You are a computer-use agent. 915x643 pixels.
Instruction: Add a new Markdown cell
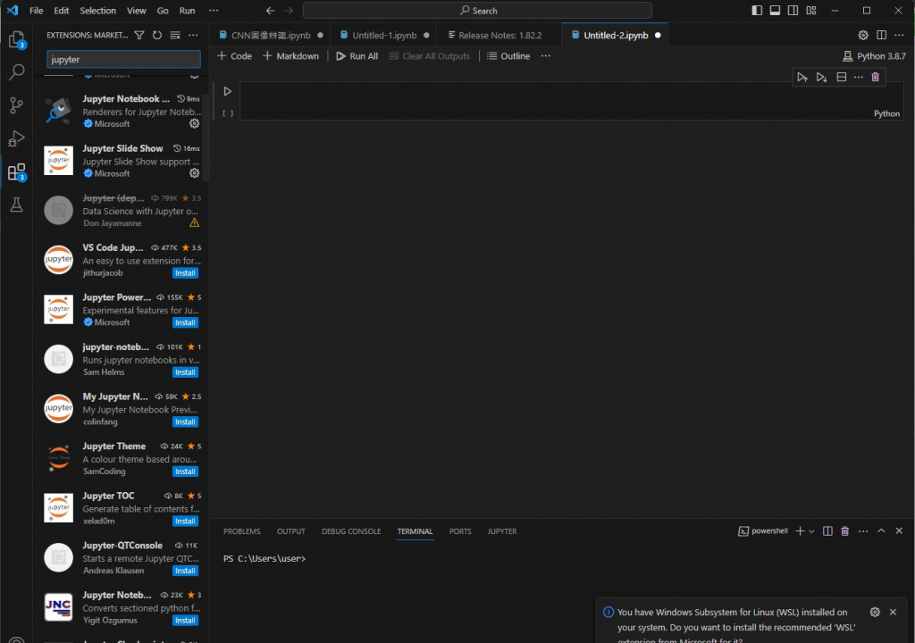[x=290, y=56]
